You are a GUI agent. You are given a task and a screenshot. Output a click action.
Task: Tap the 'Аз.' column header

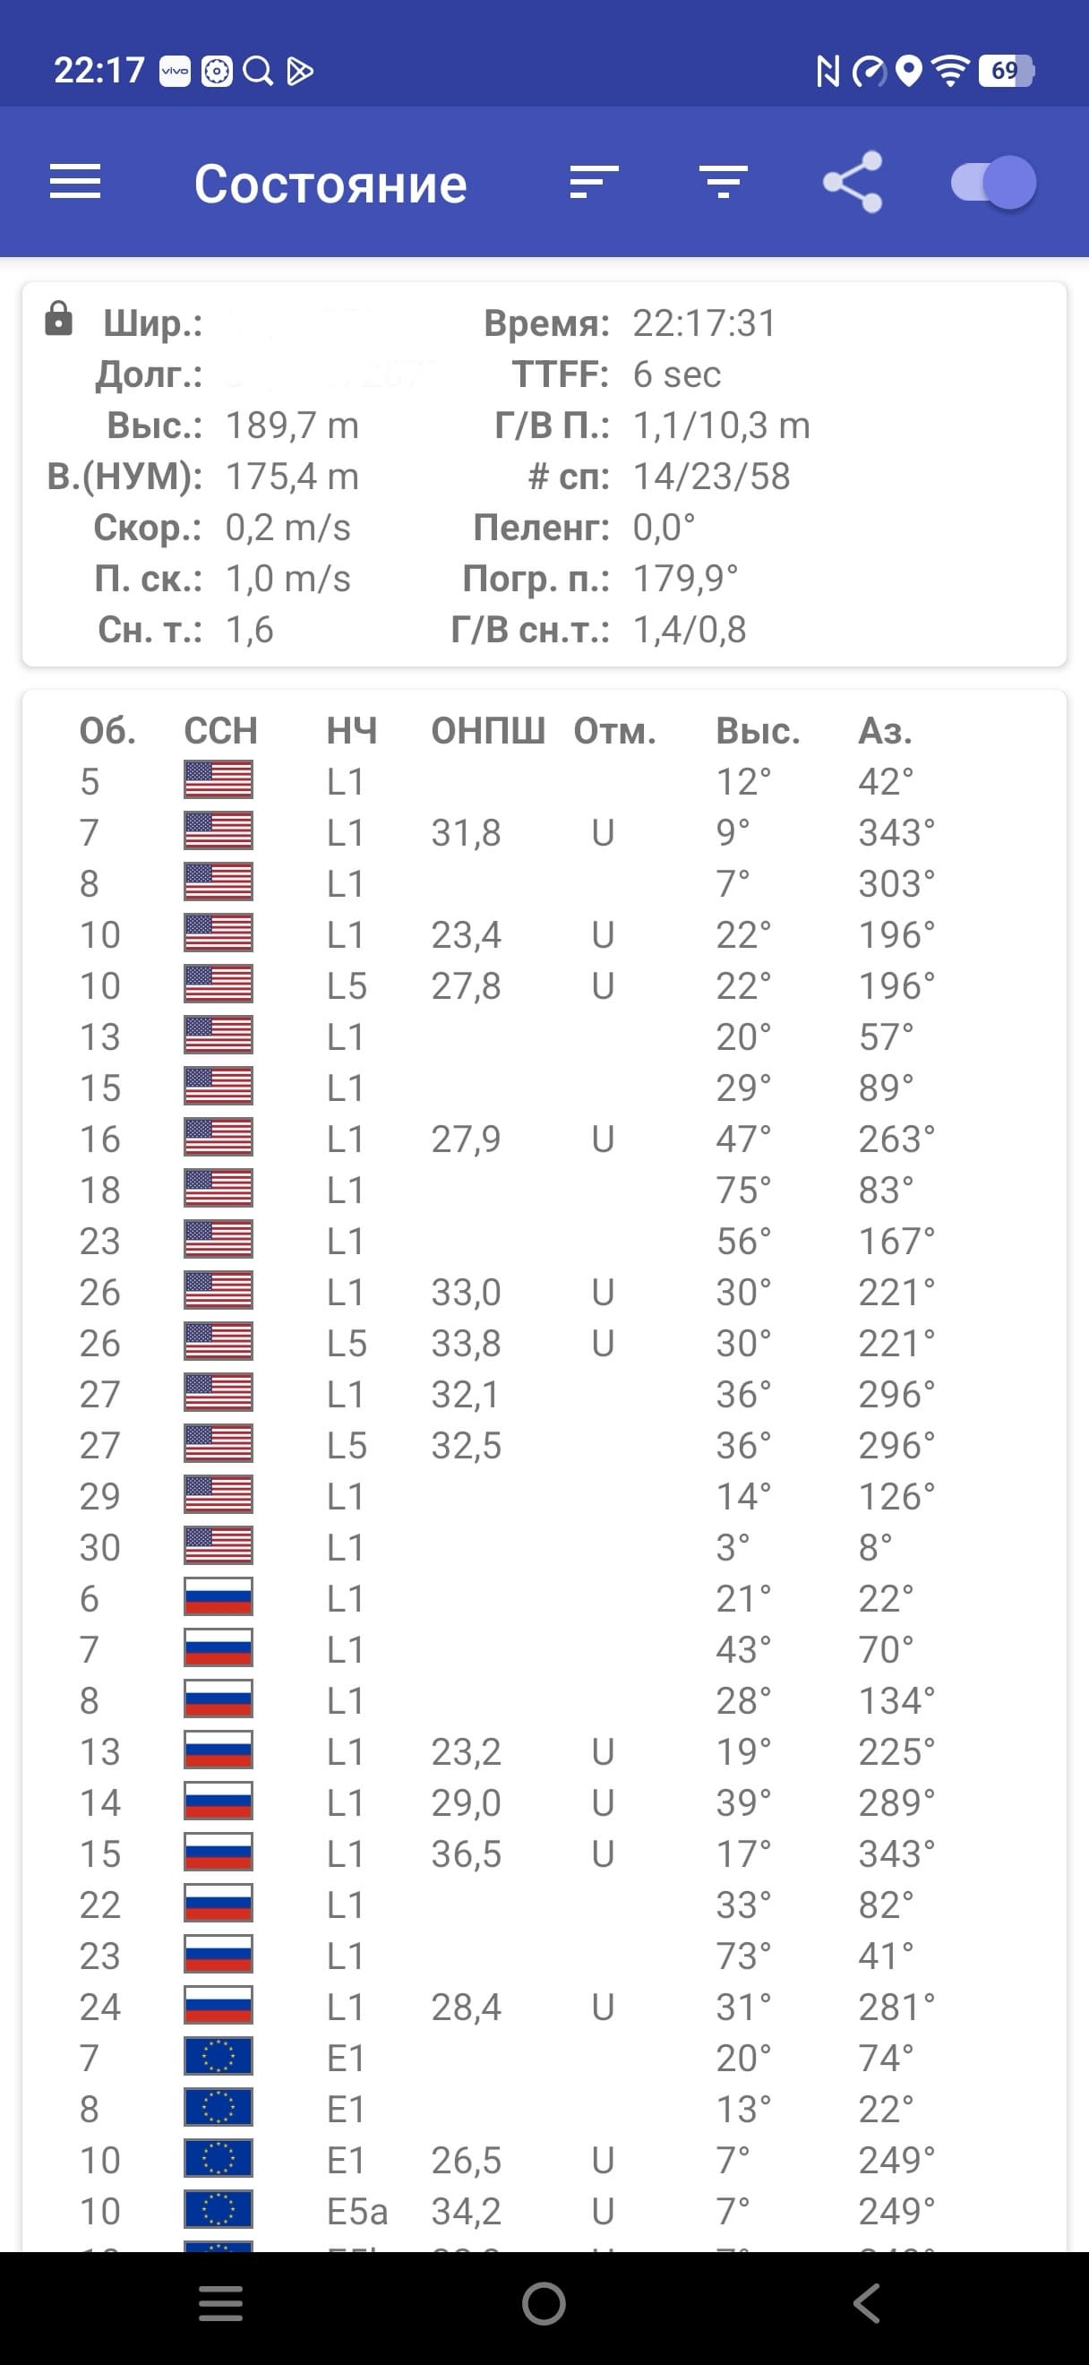(x=886, y=731)
